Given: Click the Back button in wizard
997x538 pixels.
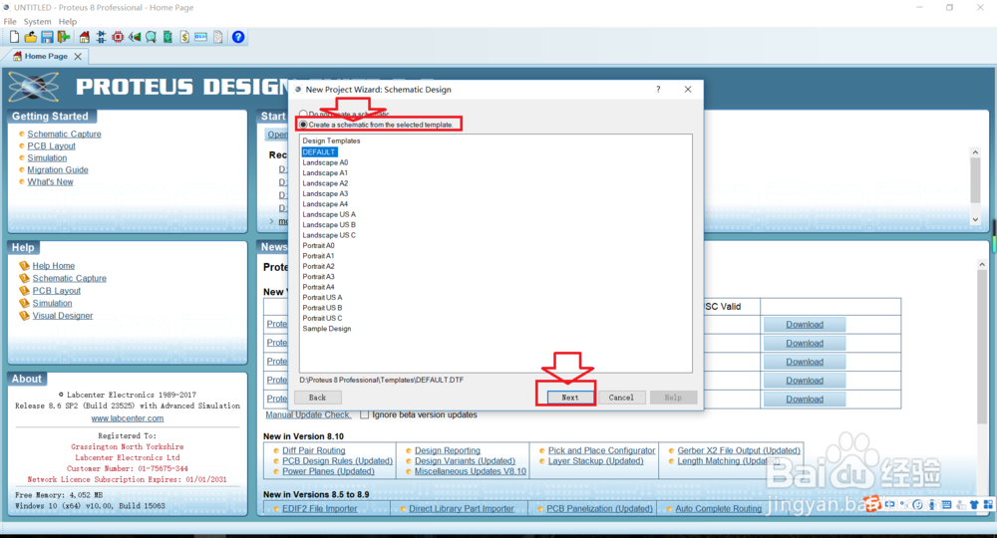Looking at the screenshot, I should point(317,398).
